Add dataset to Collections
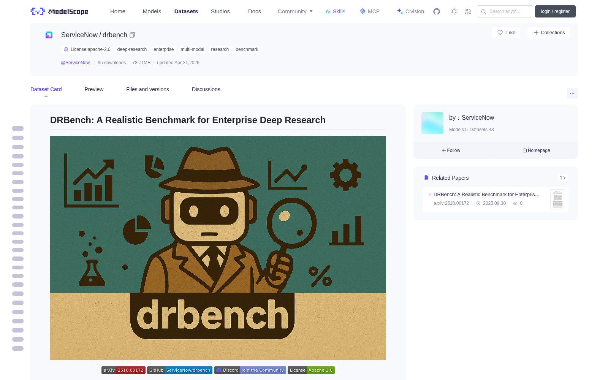The width and height of the screenshot is (608, 380). tap(549, 33)
